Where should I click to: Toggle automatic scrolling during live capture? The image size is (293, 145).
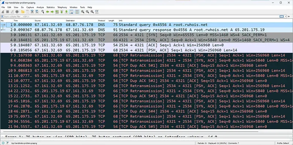coord(71,12)
